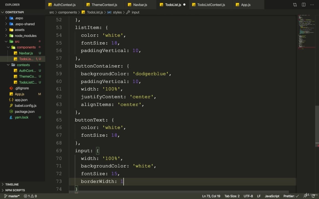Screen dimensions: 319x199
Task: Expand the TIMELINE section
Action: (12, 184)
